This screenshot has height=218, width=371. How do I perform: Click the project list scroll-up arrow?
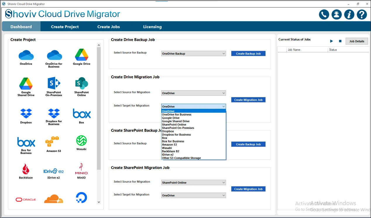click(x=99, y=45)
